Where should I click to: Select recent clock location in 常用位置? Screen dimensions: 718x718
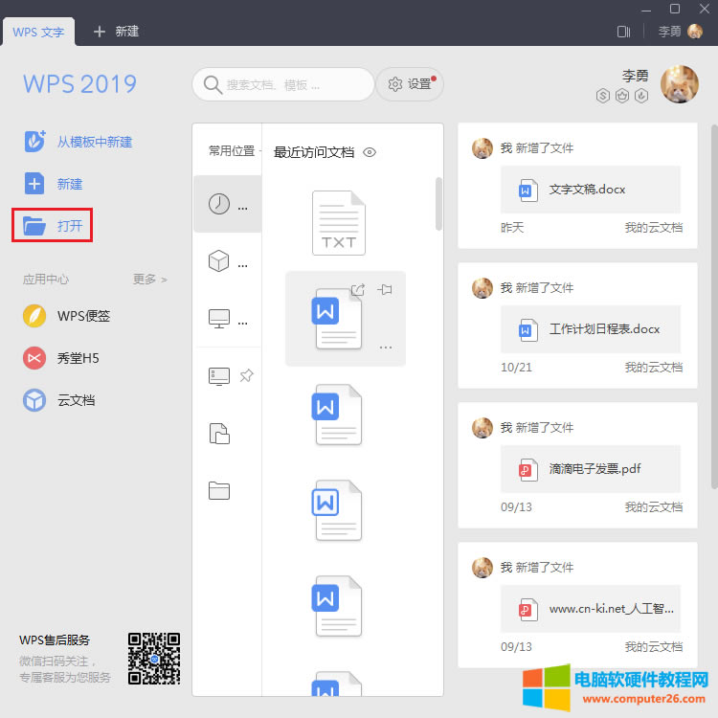[219, 204]
